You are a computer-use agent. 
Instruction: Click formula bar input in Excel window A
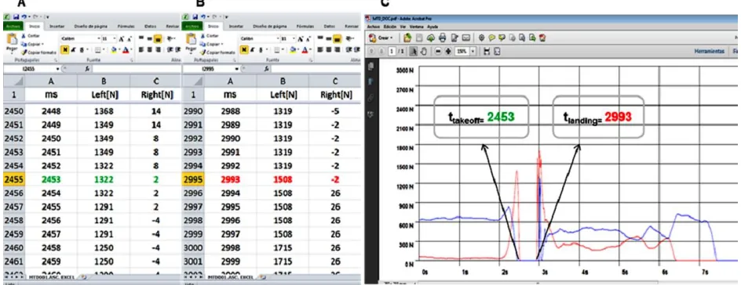136,69
